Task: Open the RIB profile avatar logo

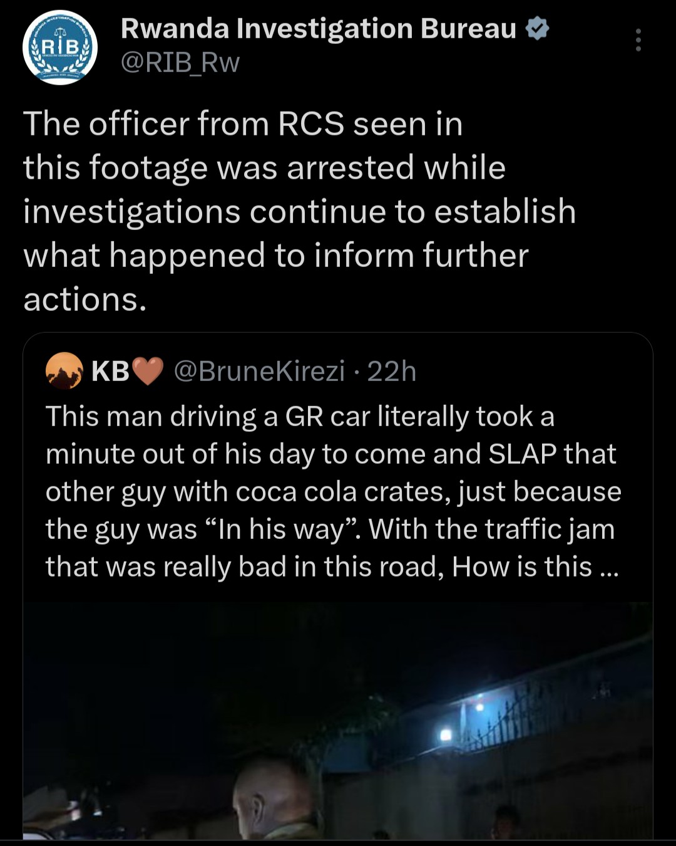Action: tap(60, 48)
